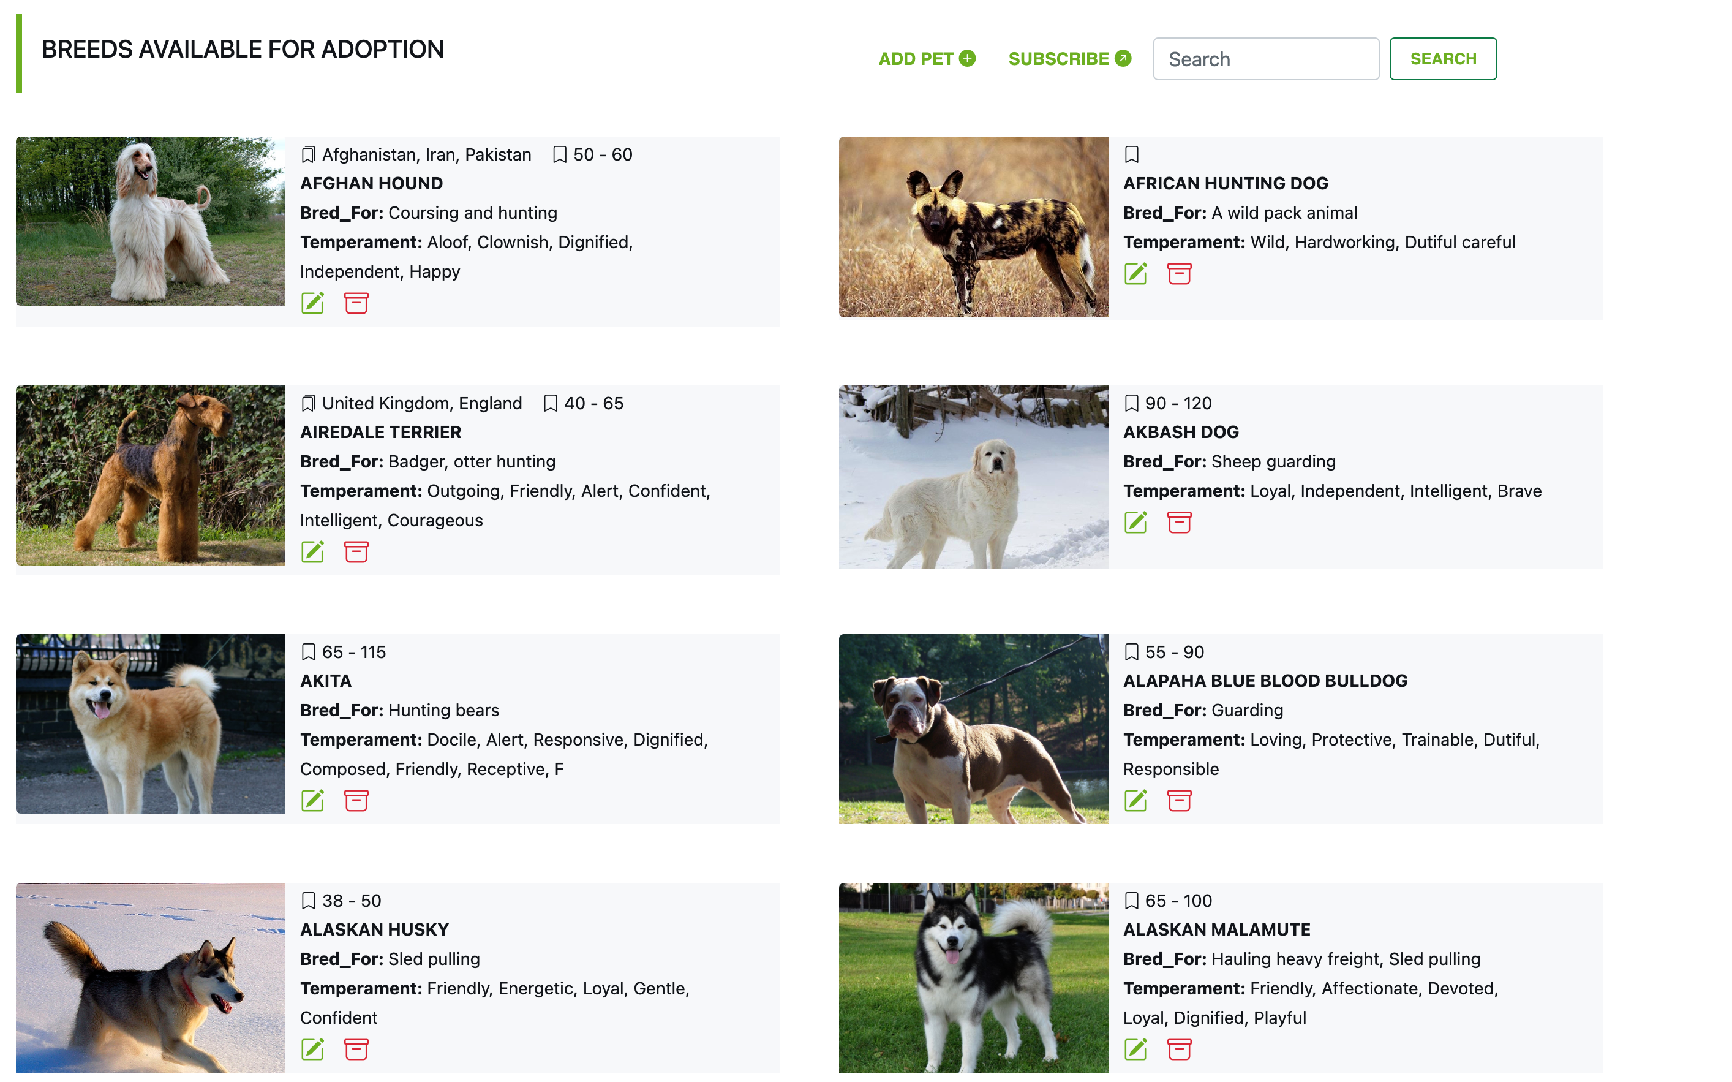Edit the African Hunting Dog entry
The width and height of the screenshot is (1732, 1082).
[x=1135, y=274]
